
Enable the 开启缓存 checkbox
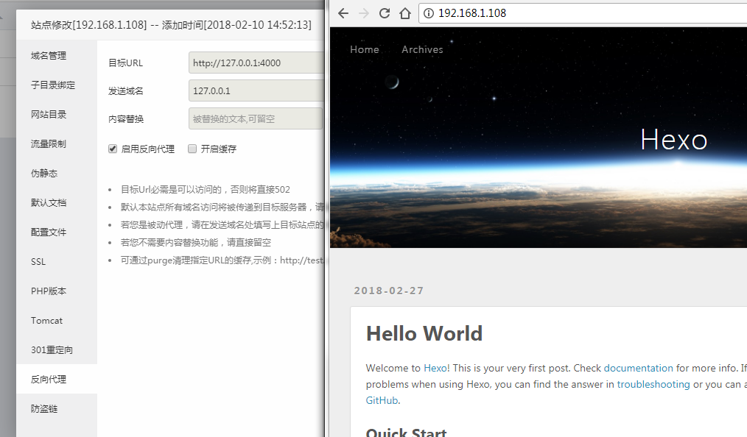(x=192, y=149)
